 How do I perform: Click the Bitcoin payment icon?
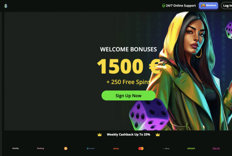(66, 149)
